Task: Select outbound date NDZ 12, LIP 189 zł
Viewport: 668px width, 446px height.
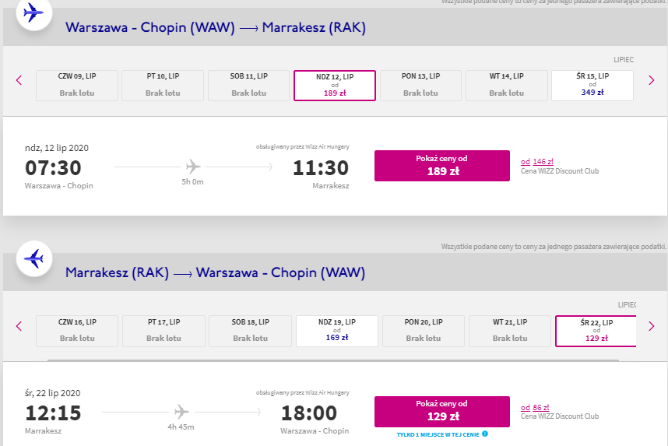Action: [335, 86]
